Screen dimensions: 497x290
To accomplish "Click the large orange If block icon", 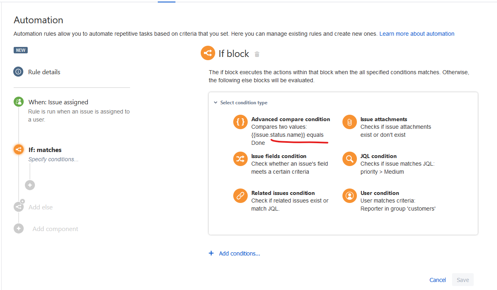I will coord(208,53).
